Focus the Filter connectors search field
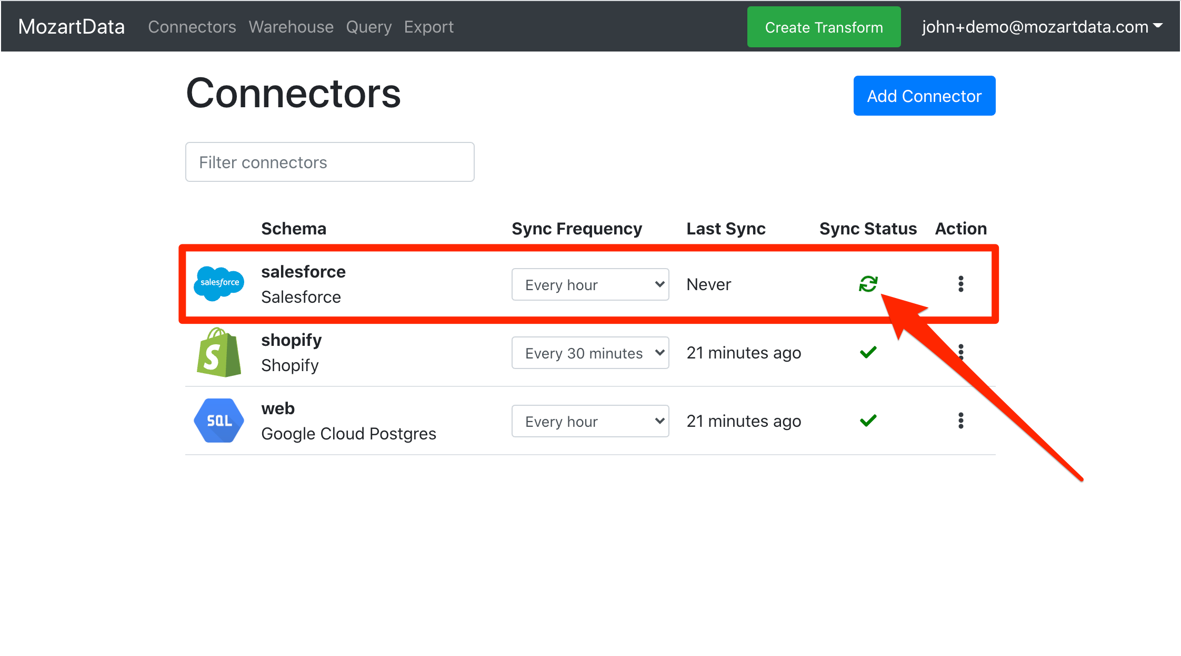 [329, 162]
